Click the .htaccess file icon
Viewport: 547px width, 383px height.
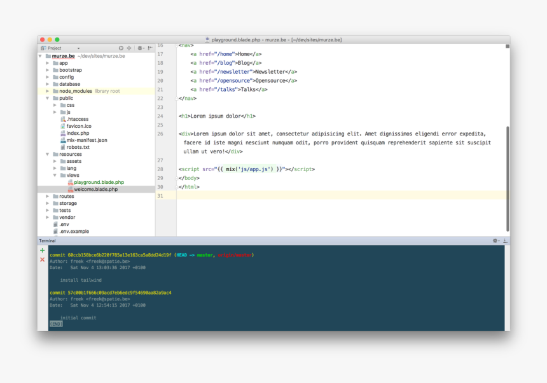coord(63,120)
